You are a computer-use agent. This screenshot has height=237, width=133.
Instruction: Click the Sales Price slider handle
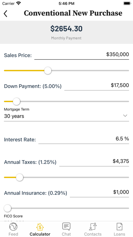48,70
